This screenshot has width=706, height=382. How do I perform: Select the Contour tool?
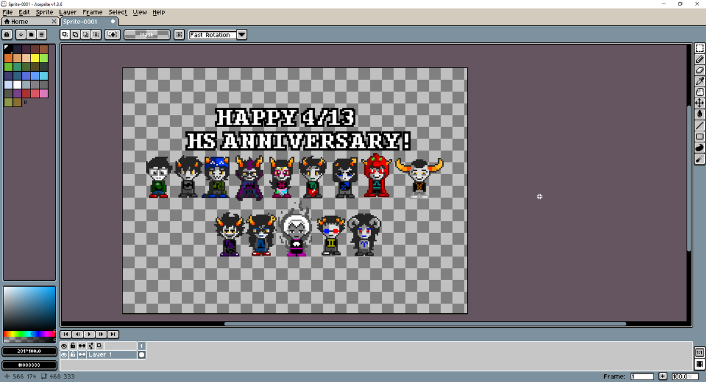click(x=700, y=147)
